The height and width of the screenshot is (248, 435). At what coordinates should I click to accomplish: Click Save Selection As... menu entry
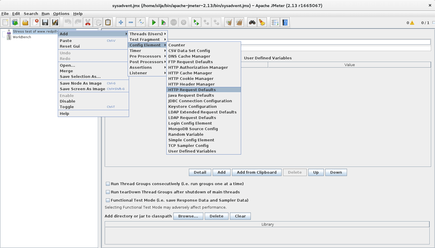coord(93,76)
